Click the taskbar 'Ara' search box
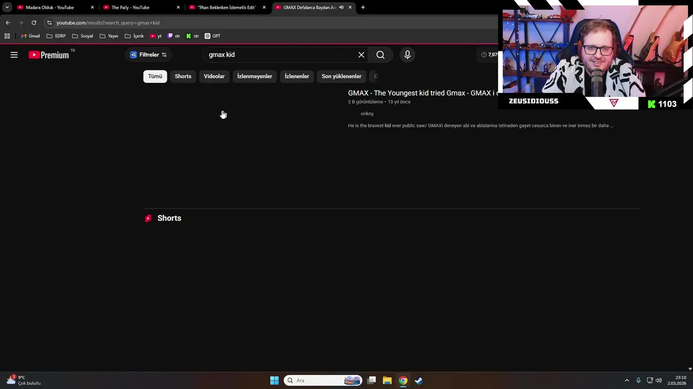Image resolution: width=693 pixels, height=389 pixels. 323,380
